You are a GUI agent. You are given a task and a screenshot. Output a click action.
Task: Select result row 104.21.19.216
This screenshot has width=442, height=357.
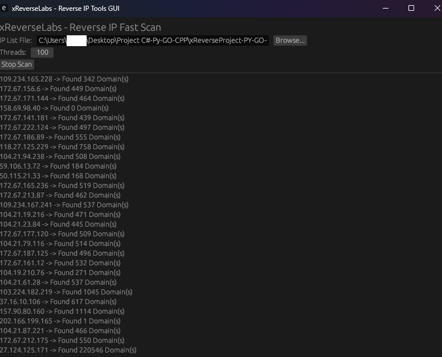click(60, 215)
